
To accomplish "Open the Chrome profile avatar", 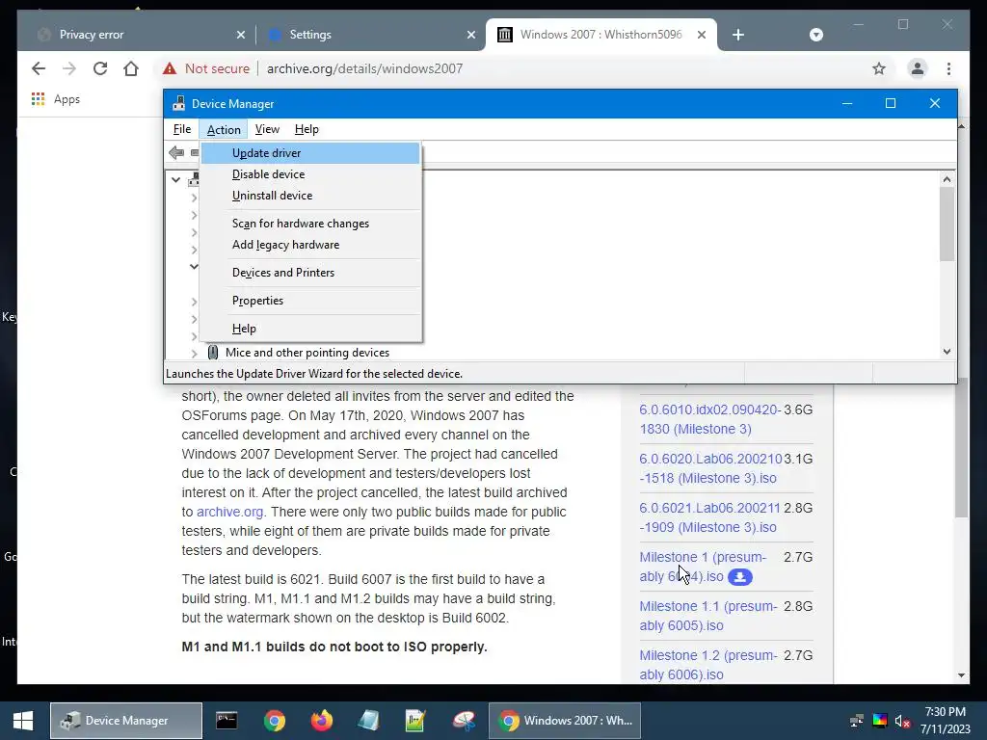I will click(x=918, y=68).
